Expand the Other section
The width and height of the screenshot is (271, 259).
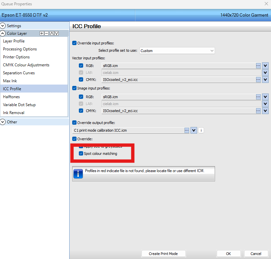(3, 122)
